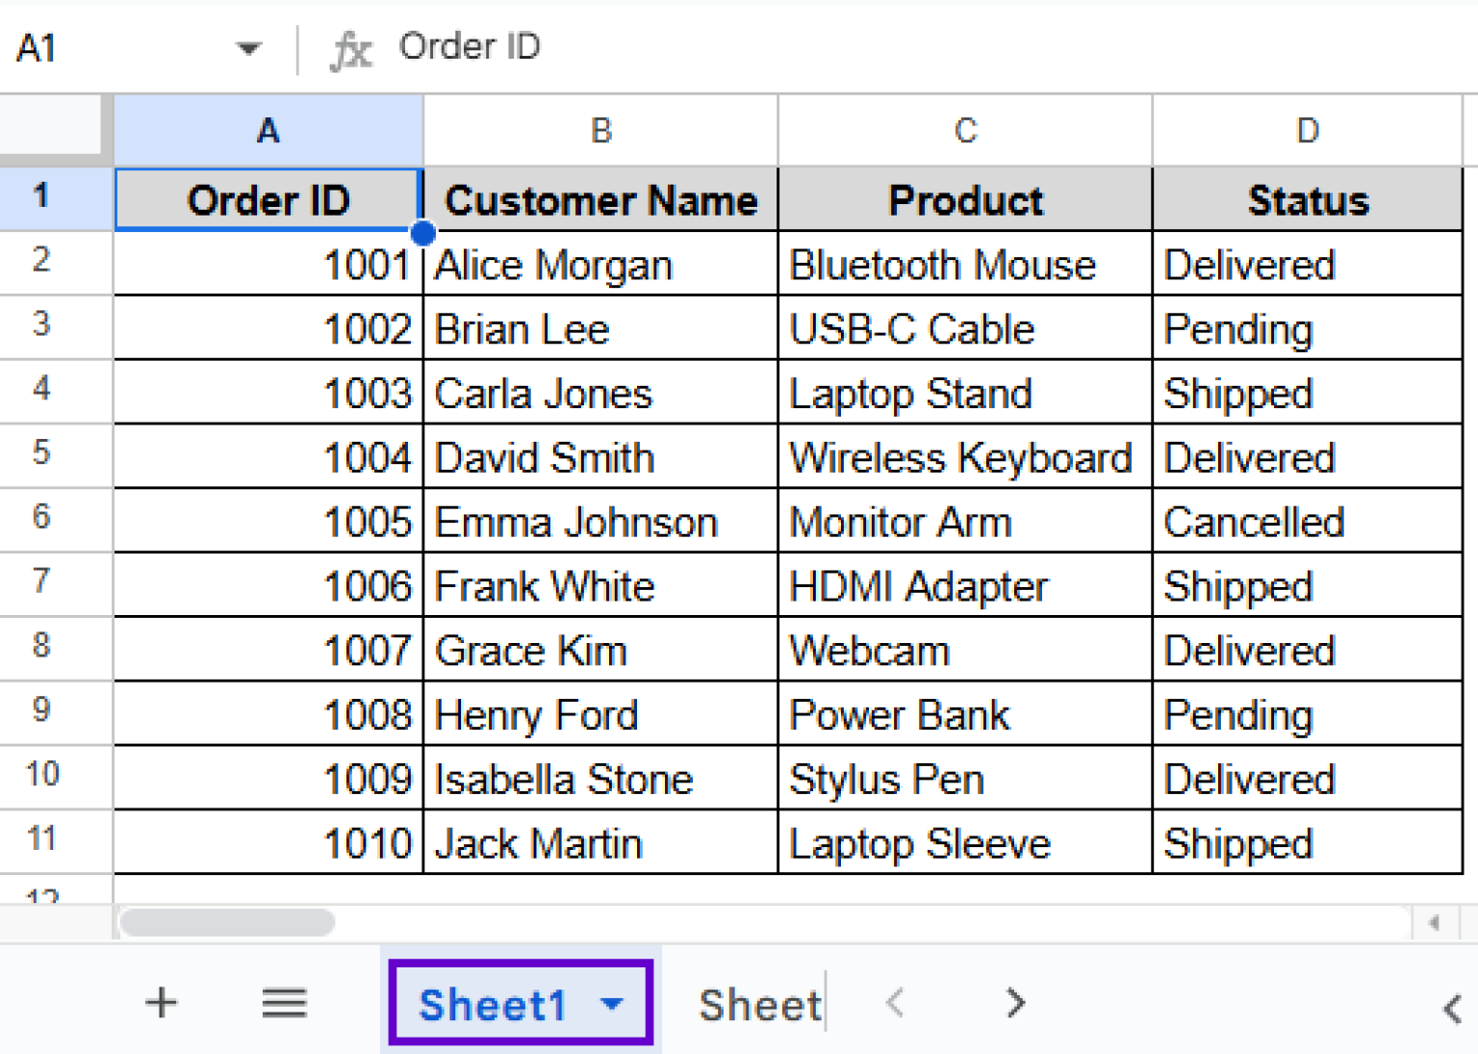Open the all-sheets list hamburger icon
Image resolution: width=1478 pixels, height=1054 pixels.
click(x=284, y=1003)
